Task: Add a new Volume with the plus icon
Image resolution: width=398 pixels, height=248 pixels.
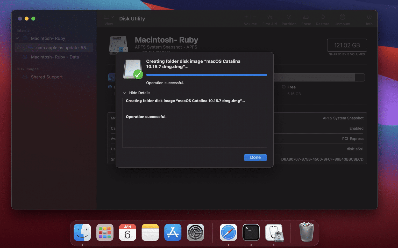Action: pyautogui.click(x=246, y=17)
